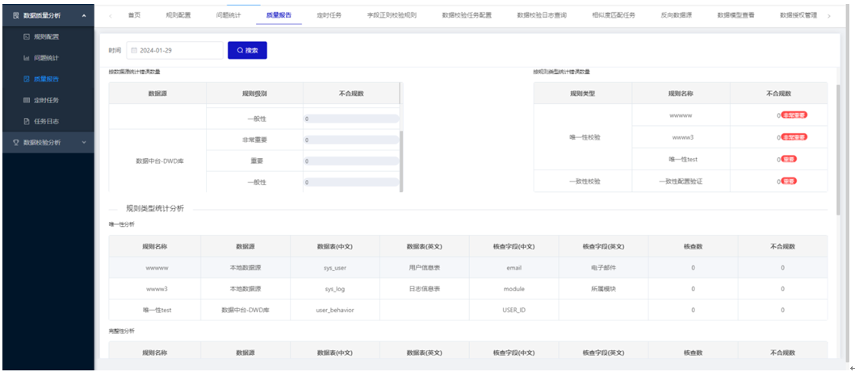The image size is (855, 376).
Task: Open the 首页 tab
Action: click(x=134, y=15)
